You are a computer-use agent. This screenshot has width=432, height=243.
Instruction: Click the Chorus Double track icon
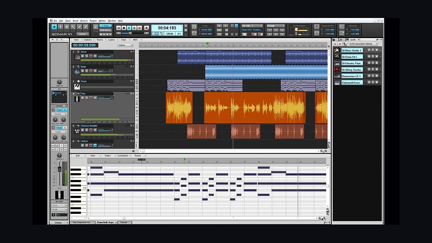(77, 131)
